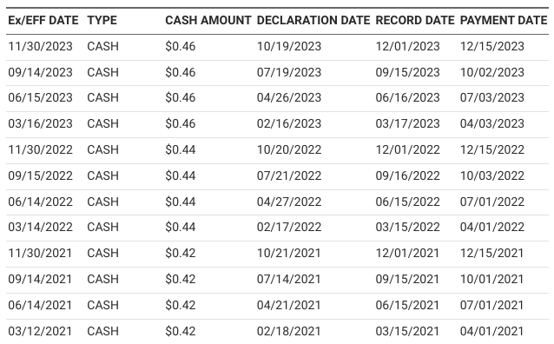Click the Ex/EFF DATE column header
Image resolution: width=554 pixels, height=344 pixels.
coord(43,21)
